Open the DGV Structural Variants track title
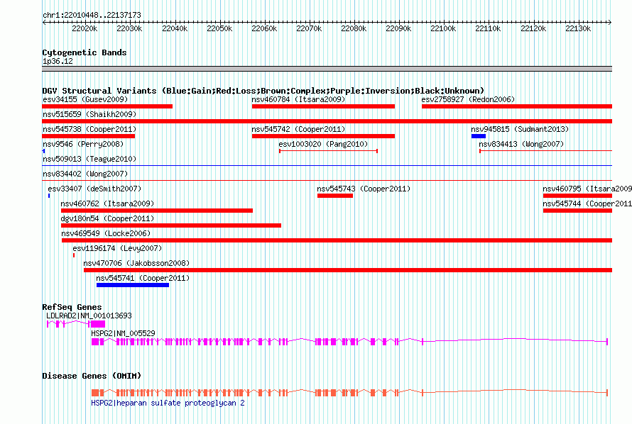 point(263,91)
